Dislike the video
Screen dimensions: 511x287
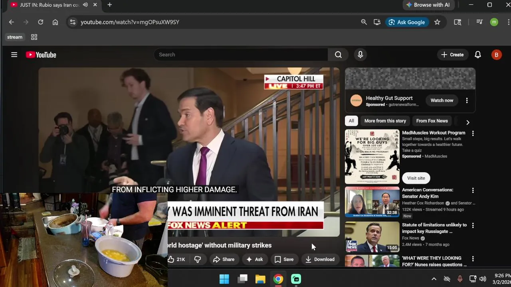(x=198, y=259)
